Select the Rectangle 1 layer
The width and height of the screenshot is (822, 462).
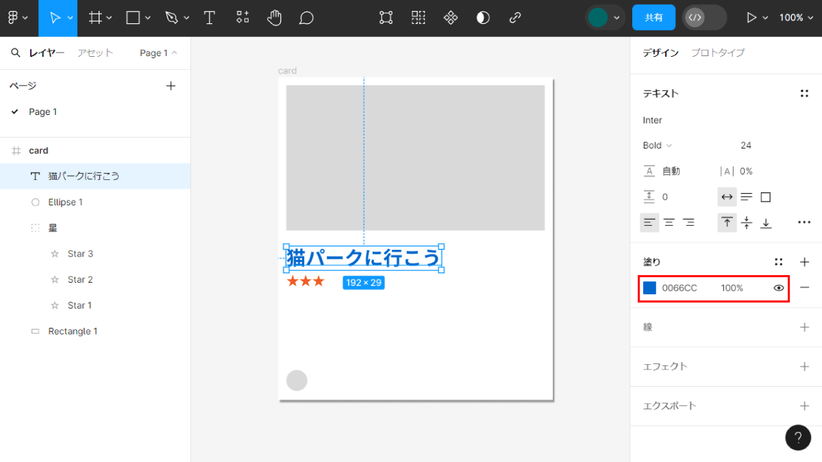95,331
